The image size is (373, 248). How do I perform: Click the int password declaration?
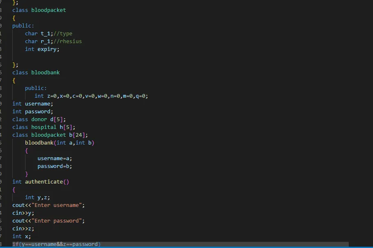coord(32,111)
